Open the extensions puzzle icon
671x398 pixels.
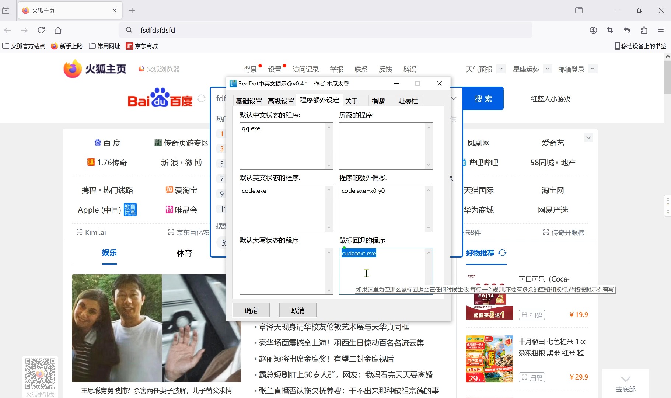point(644,30)
